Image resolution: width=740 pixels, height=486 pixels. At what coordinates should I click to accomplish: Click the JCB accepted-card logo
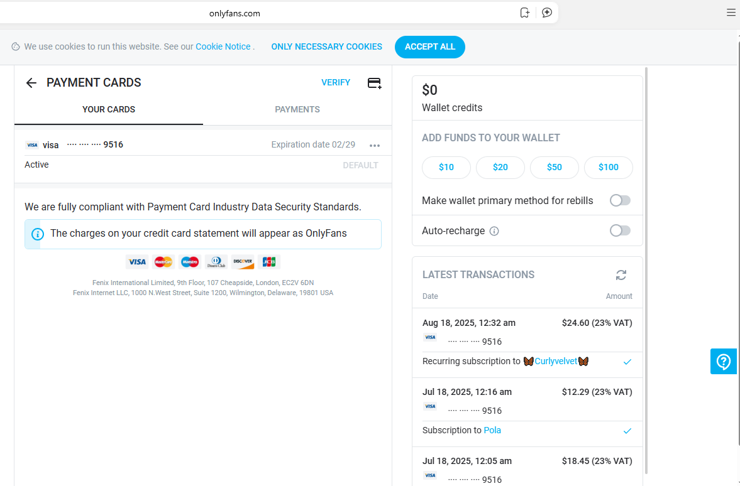(x=269, y=262)
